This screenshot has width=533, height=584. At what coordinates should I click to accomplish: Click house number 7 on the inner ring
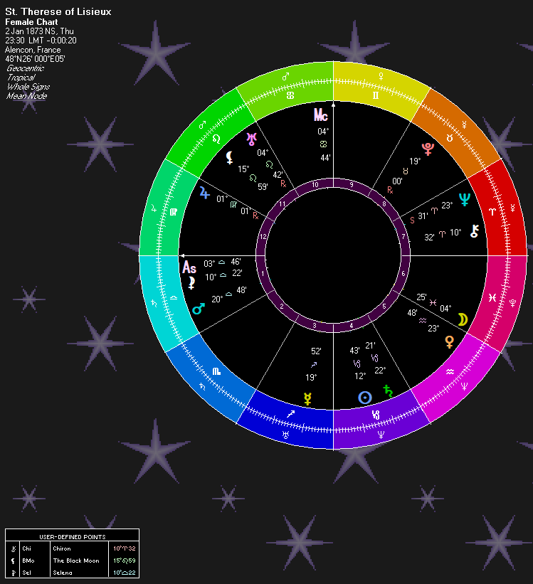click(403, 236)
